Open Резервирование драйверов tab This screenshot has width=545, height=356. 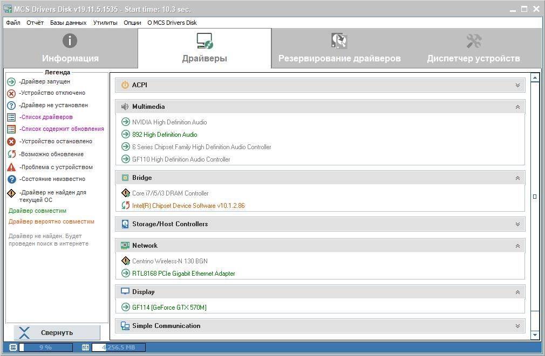339,48
